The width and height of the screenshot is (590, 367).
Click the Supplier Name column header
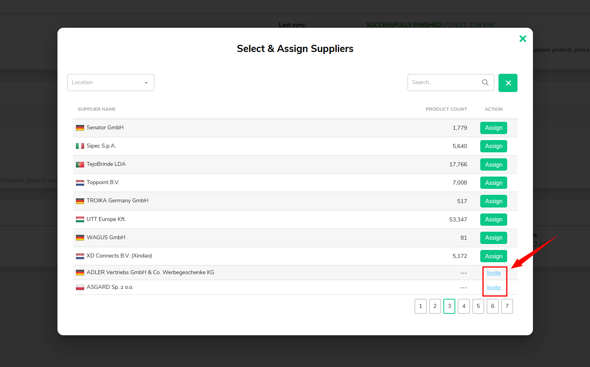(x=97, y=109)
